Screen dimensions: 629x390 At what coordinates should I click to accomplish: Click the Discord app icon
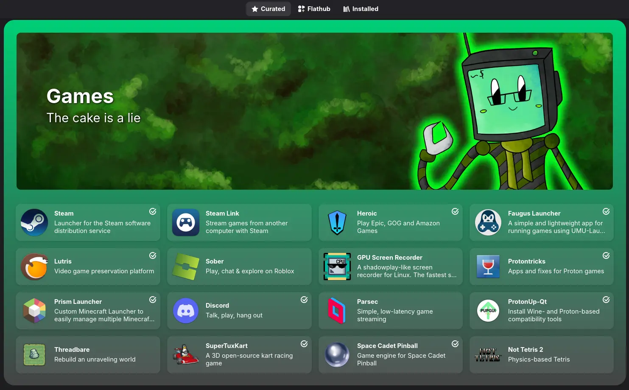[186, 311]
